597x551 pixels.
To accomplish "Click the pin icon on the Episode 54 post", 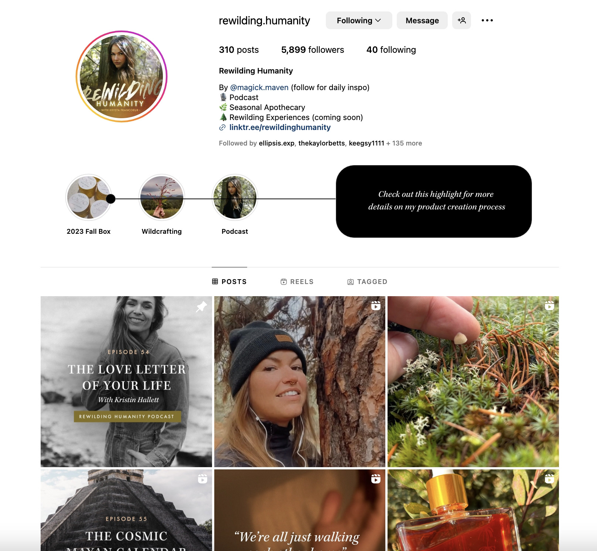I will tap(201, 307).
